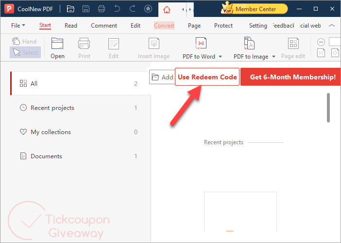Click the printer icon in title bar

pos(102,9)
